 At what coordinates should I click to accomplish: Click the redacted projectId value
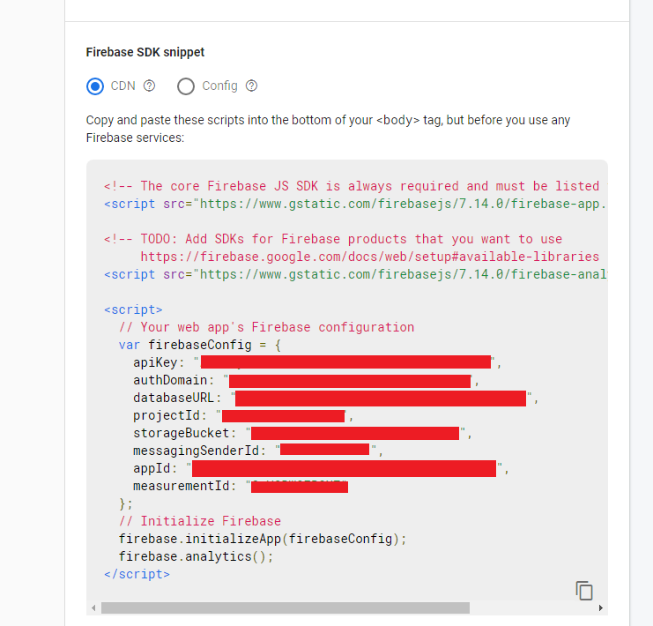coord(283,415)
